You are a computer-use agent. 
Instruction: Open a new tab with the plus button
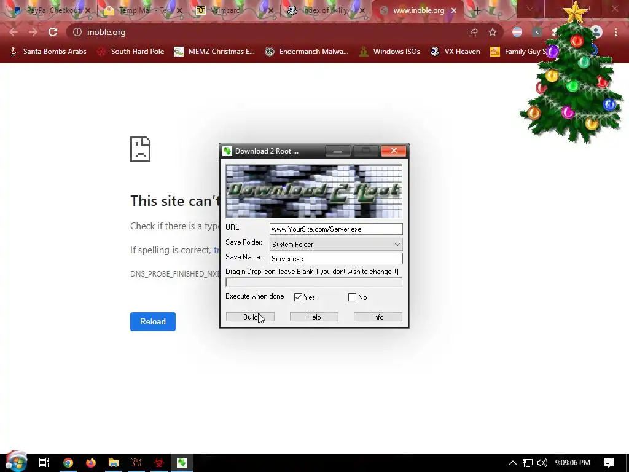point(477,11)
